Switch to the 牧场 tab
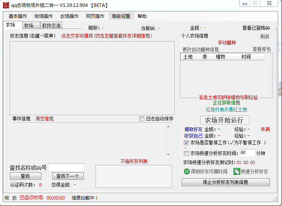This screenshot has width=282, height=206. (29, 25)
